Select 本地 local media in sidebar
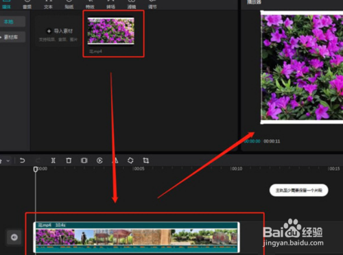This screenshot has height=255, width=343. point(12,22)
